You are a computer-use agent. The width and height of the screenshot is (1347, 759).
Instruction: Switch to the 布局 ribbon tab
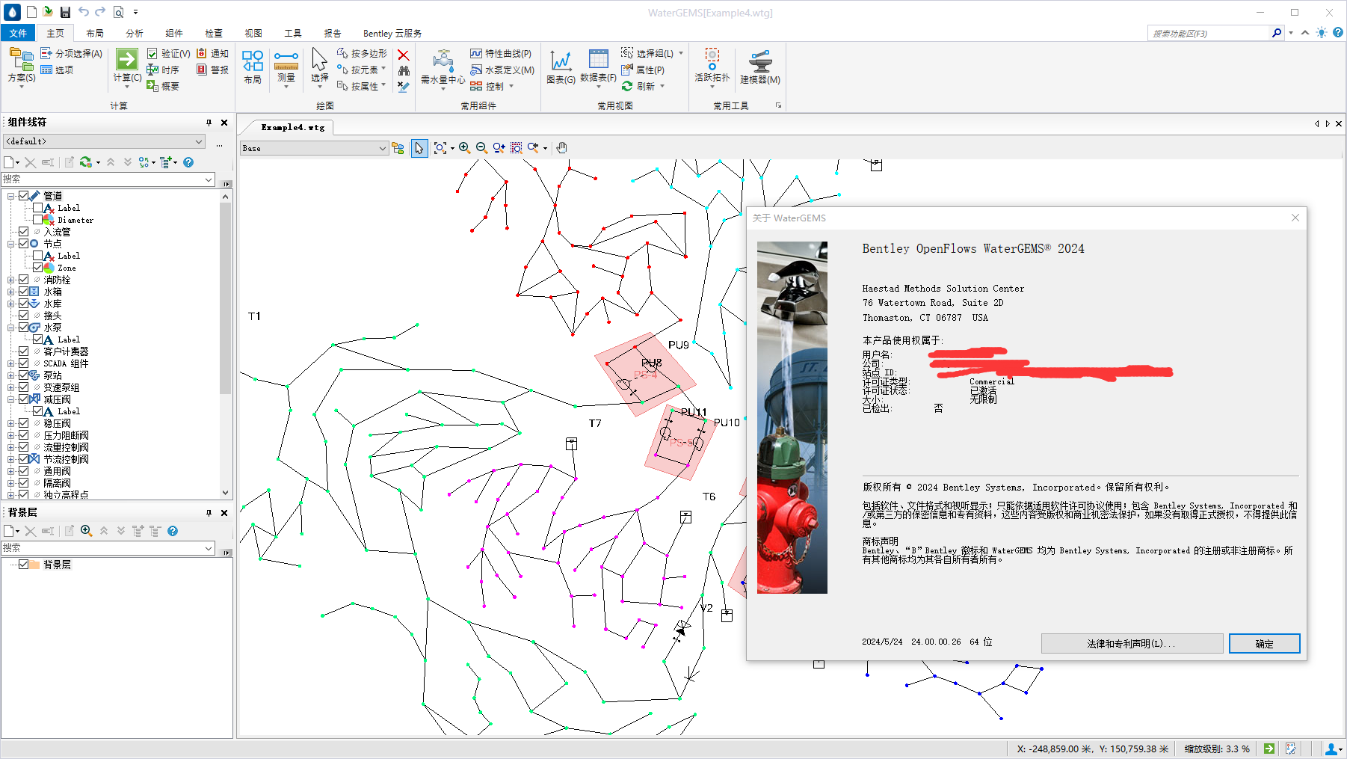[x=95, y=33]
